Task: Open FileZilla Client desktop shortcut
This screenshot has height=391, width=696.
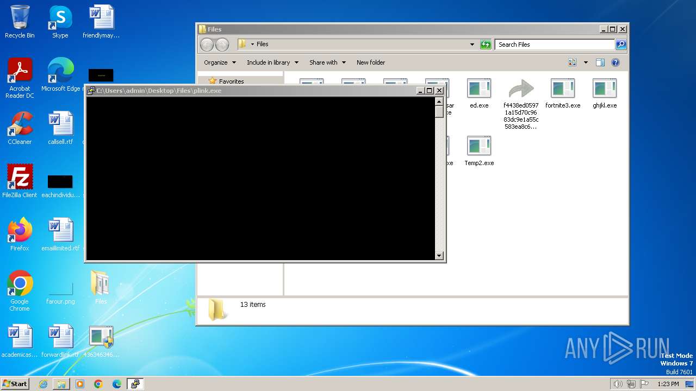Action: (x=20, y=181)
